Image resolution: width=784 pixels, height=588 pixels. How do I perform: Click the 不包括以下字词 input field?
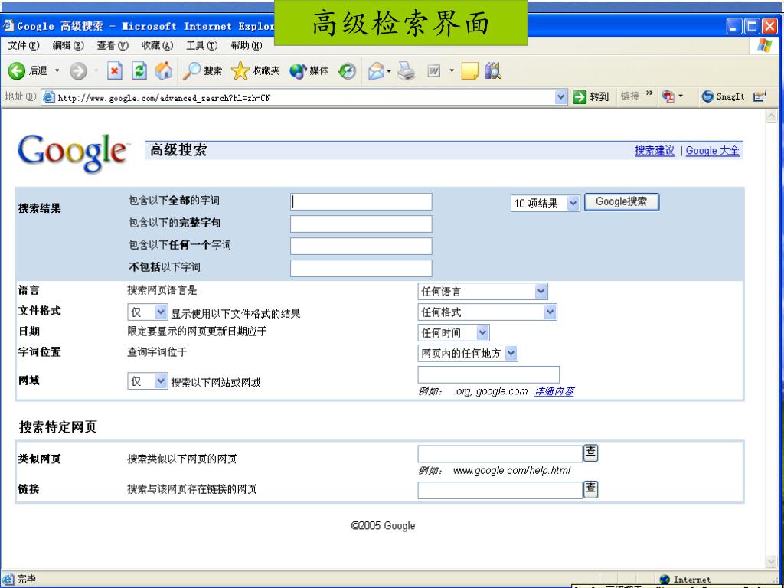click(361, 268)
